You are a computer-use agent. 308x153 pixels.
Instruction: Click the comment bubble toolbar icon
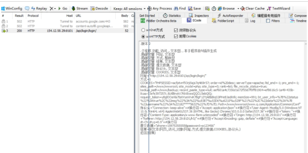27,9
